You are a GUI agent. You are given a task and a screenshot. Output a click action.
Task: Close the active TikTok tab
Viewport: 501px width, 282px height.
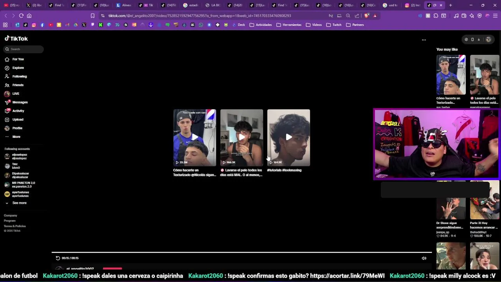441,5
